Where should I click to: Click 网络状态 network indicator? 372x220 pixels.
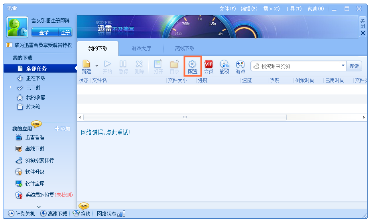coord(111,214)
